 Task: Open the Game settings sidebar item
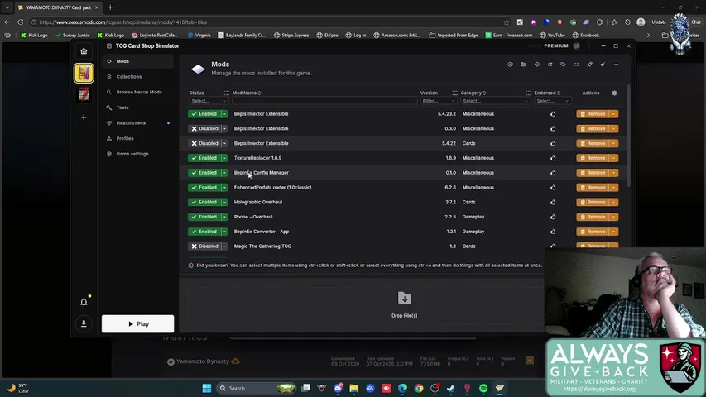pyautogui.click(x=137, y=154)
